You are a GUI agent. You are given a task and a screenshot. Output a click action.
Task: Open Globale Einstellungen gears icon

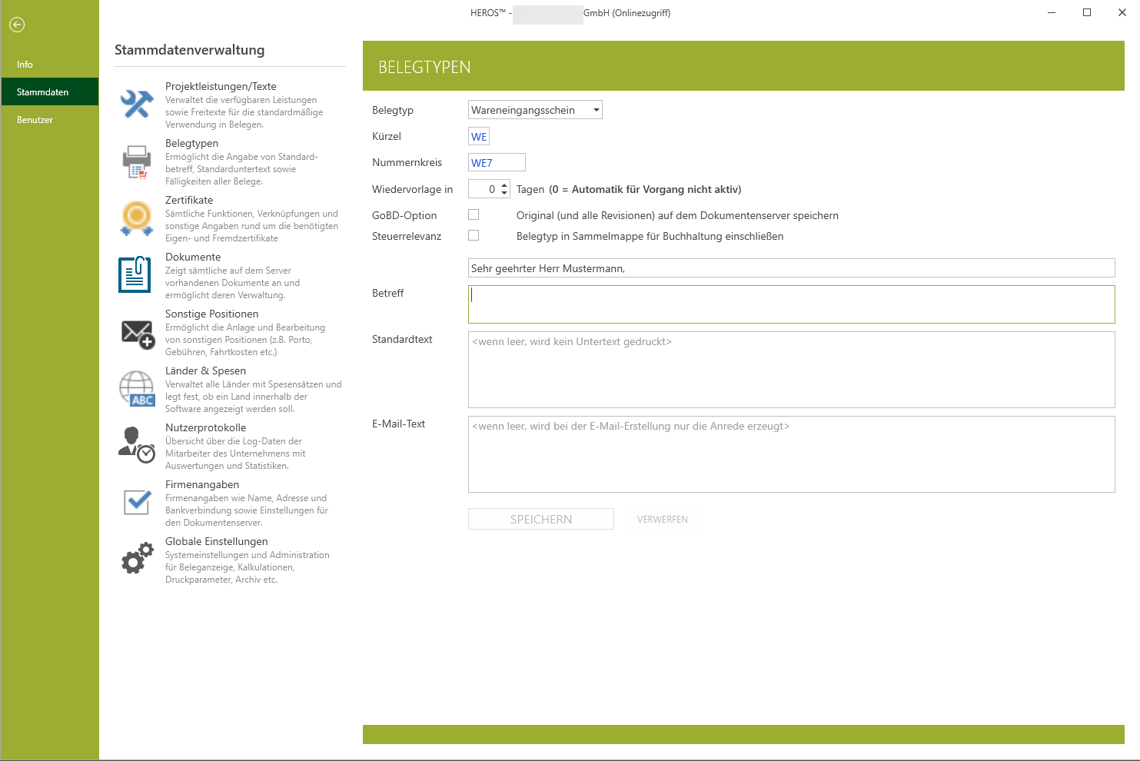click(137, 559)
